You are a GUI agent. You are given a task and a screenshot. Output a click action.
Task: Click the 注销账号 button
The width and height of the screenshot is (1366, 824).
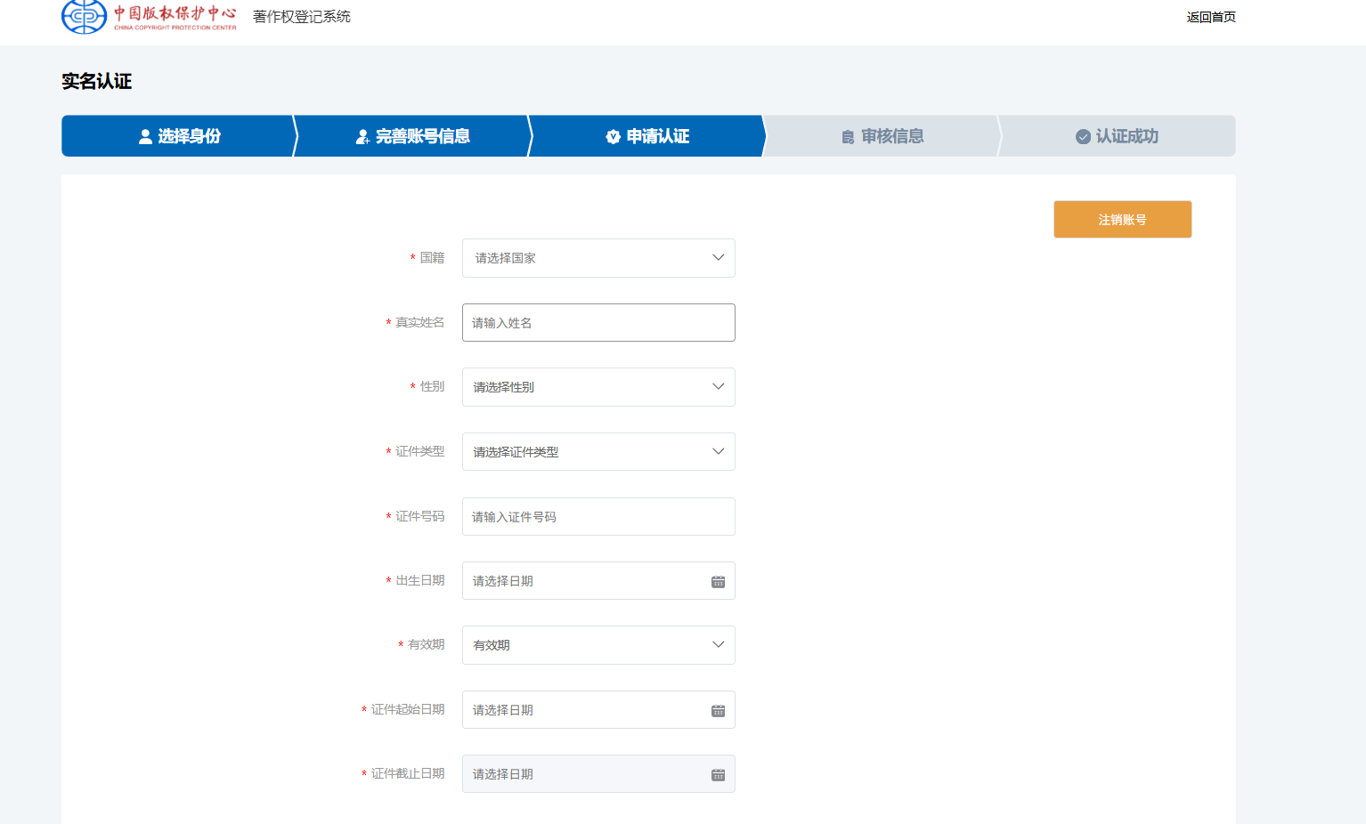click(1122, 219)
